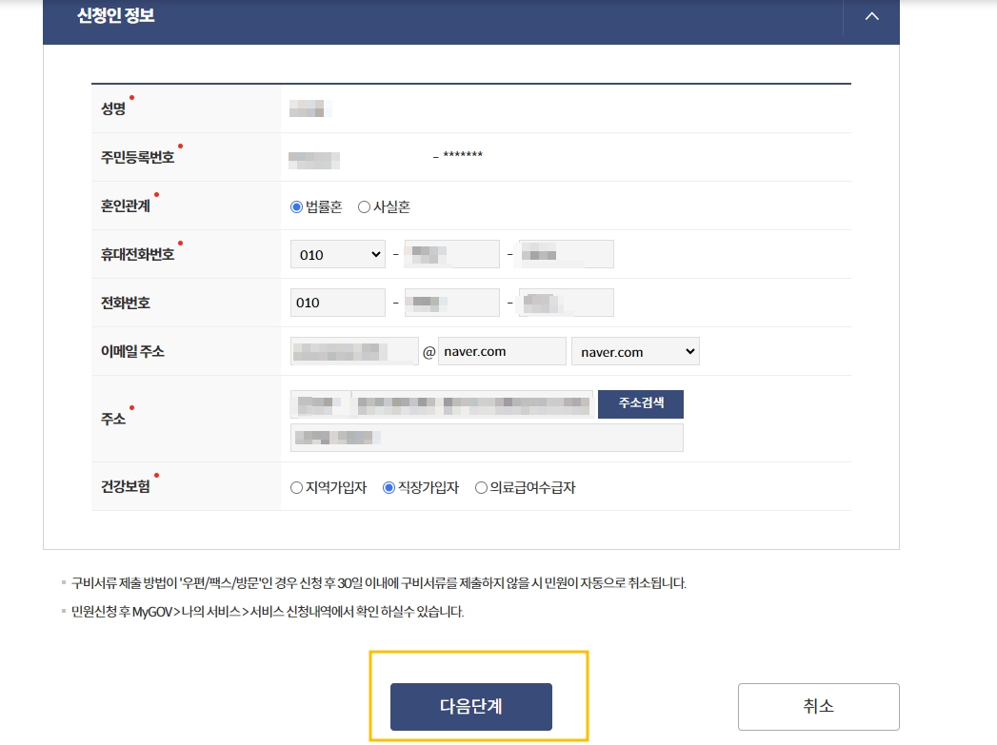The image size is (997, 745).
Task: Click the detailed address input field
Action: tap(487, 437)
